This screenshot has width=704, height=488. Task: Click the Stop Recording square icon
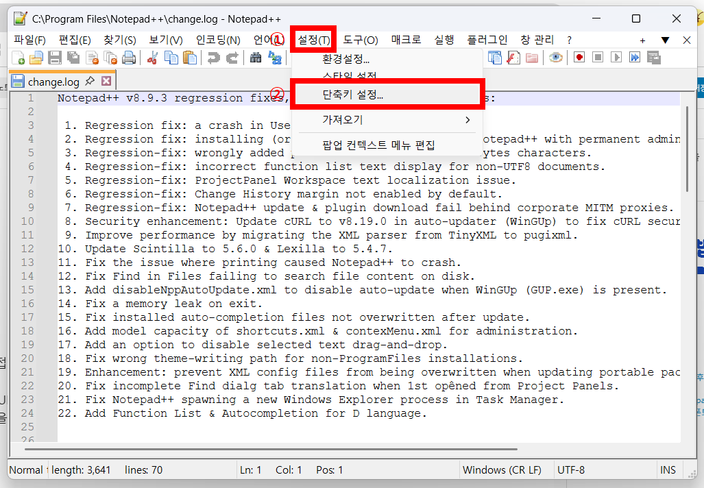coord(598,58)
